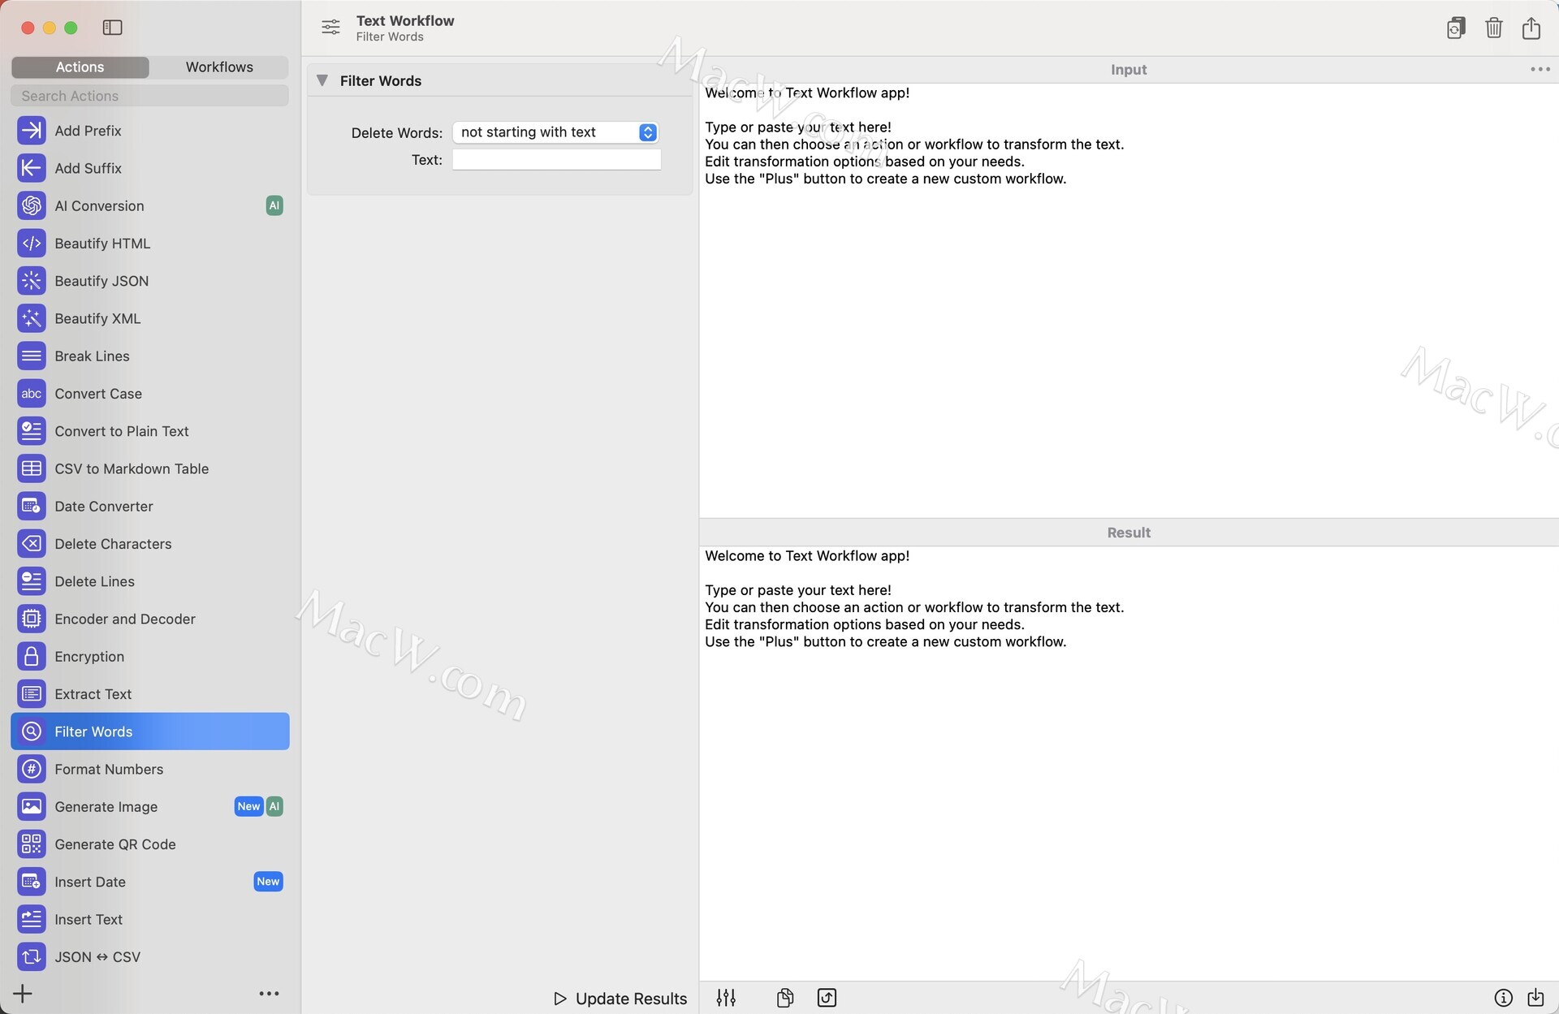The image size is (1559, 1014).
Task: Click the Generate QR Code icon
Action: (31, 844)
